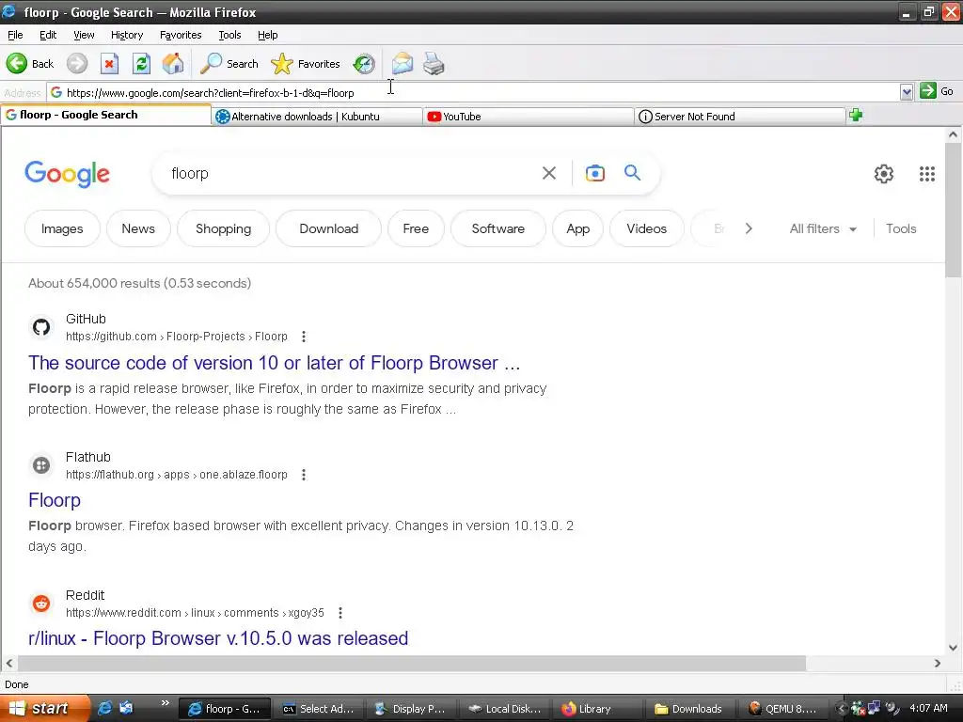Viewport: 963px width, 722px height.
Task: Click the green Refresh page icon
Action: 141,63
